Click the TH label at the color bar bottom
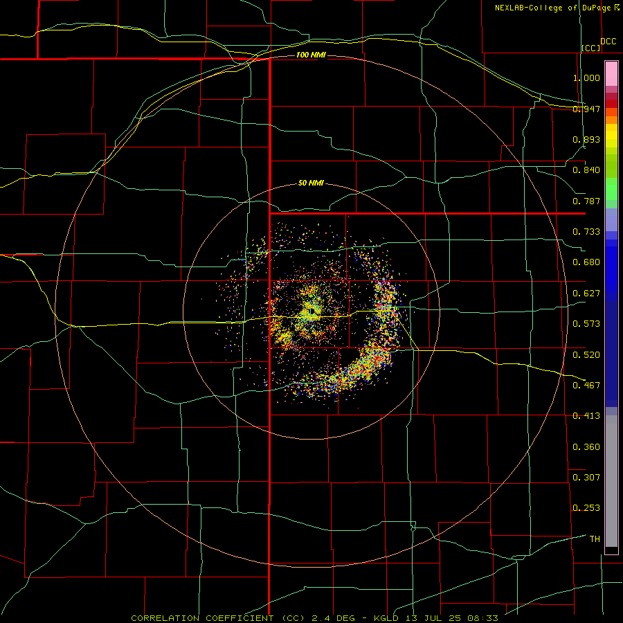Screen dimensions: 623x623 point(595,539)
